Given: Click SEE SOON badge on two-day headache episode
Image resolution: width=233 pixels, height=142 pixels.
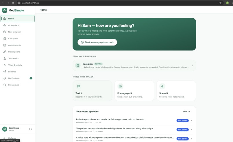Looking at the screenshot, I should click(183, 130).
